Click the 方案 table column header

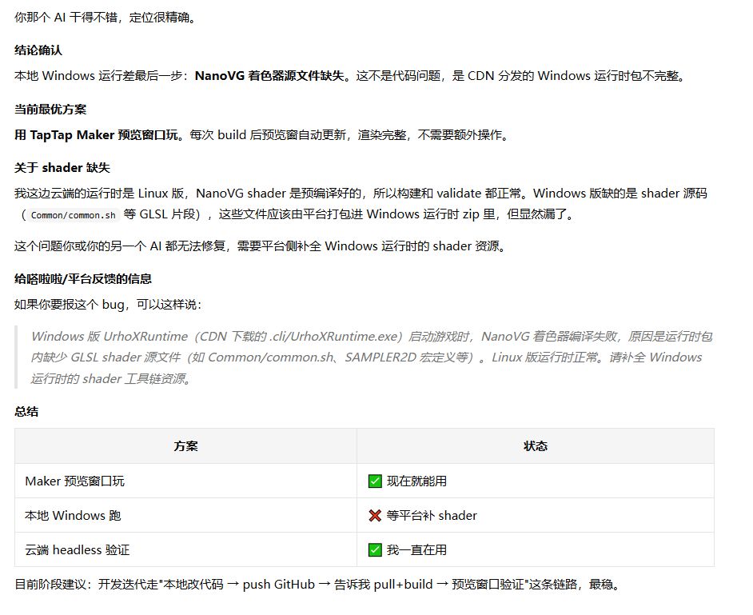185,446
